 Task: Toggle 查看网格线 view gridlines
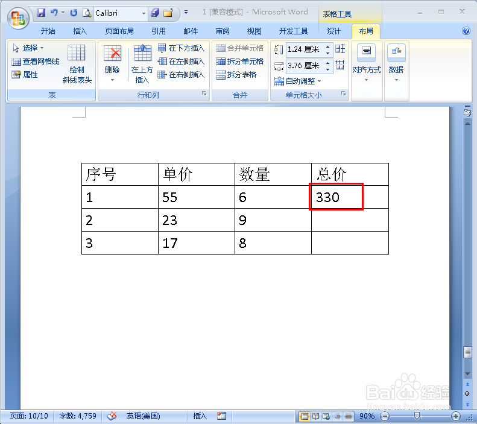tap(36, 62)
